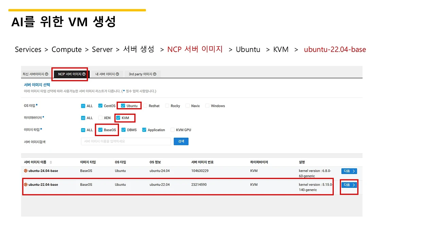Enable the KVM GPU checkbox
435x245 pixels.
click(172, 130)
